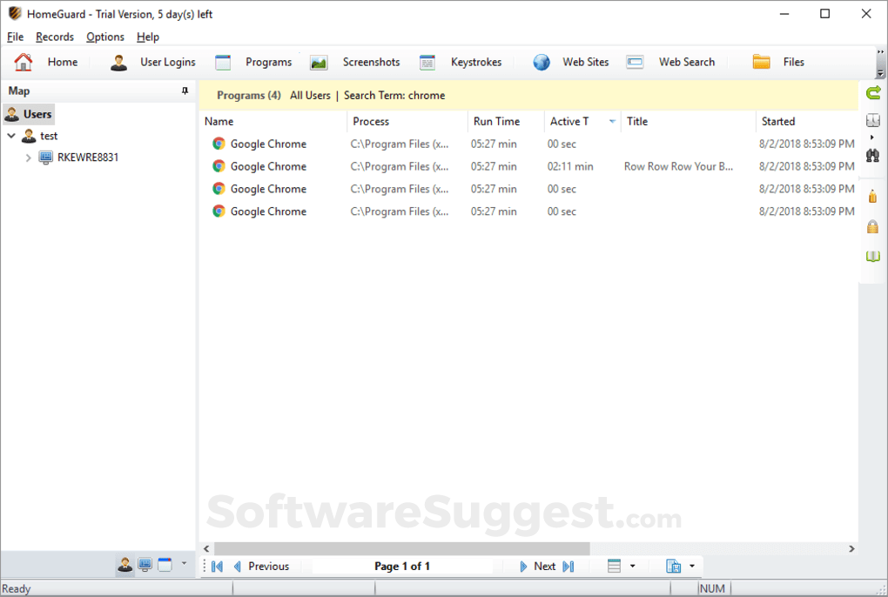Click the green refresh arrow on right sidebar
Image resolution: width=888 pixels, height=597 pixels.
tap(872, 91)
